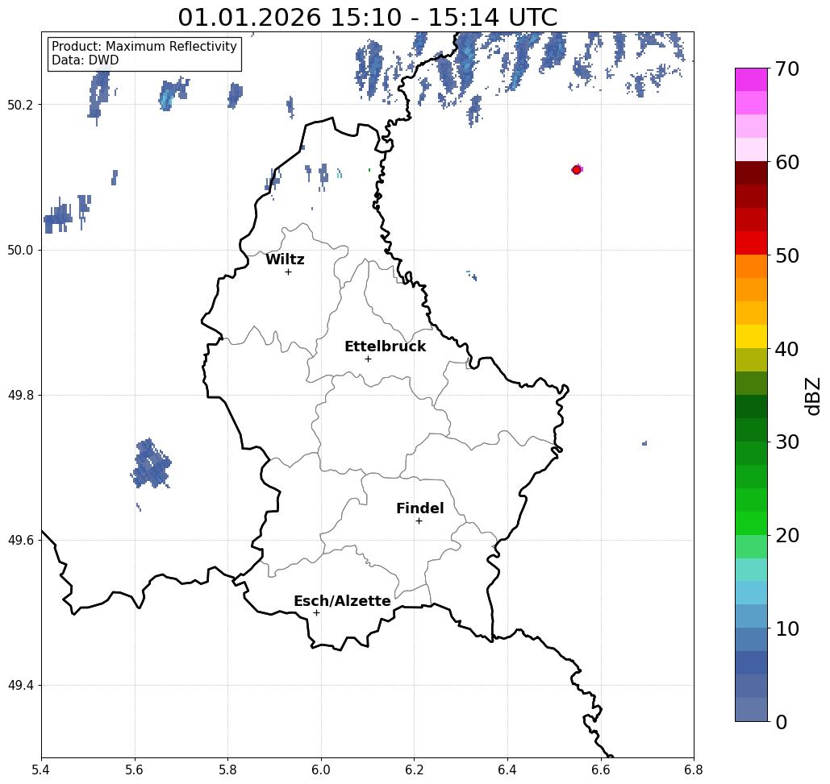Click the latitude axis label 50.0
The image size is (830, 784).
coord(19,250)
